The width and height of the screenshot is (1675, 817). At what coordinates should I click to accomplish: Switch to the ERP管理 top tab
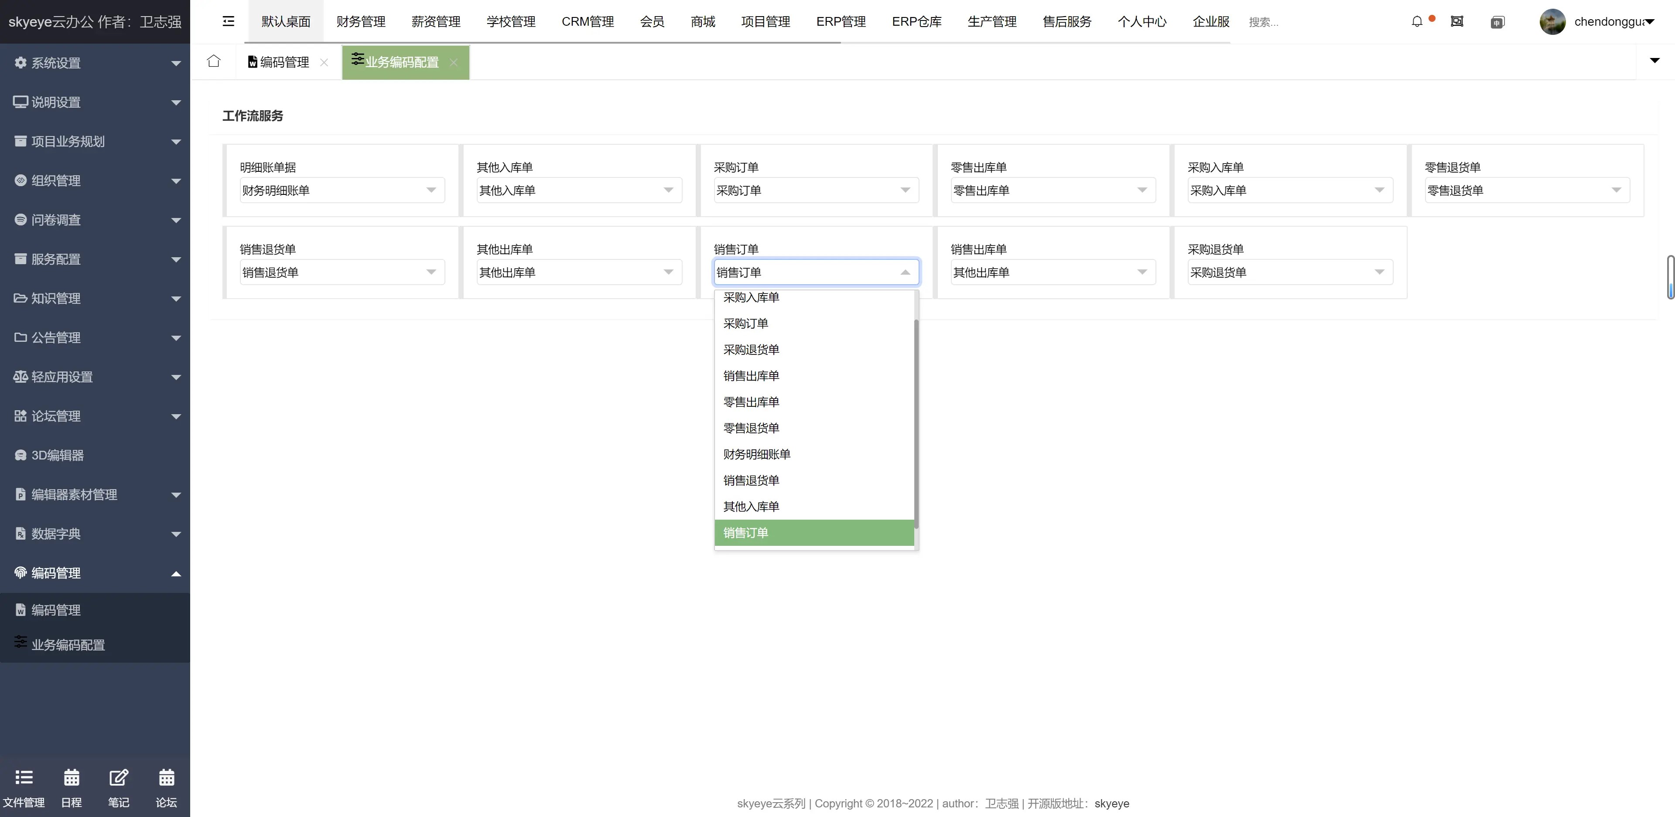tap(841, 22)
